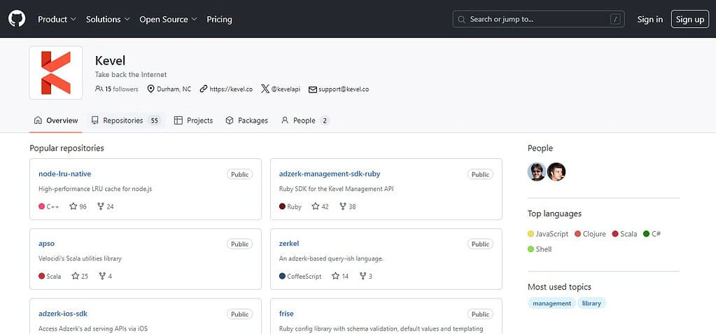The height and width of the screenshot is (334, 716).
Task: Open the adzerk-ios-sdk repository
Action: (x=63, y=314)
